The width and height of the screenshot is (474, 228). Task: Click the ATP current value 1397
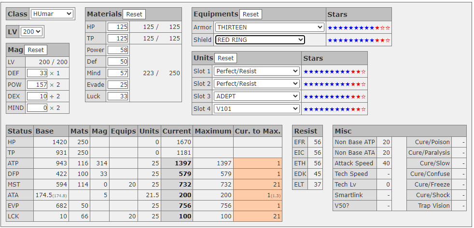(x=183, y=163)
